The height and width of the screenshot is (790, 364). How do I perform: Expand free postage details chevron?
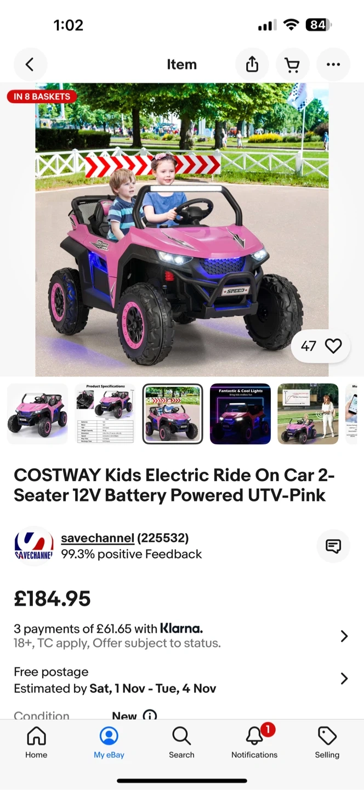click(x=344, y=679)
